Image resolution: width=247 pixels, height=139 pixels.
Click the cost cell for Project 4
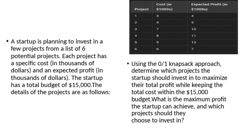pyautogui.click(x=158, y=36)
